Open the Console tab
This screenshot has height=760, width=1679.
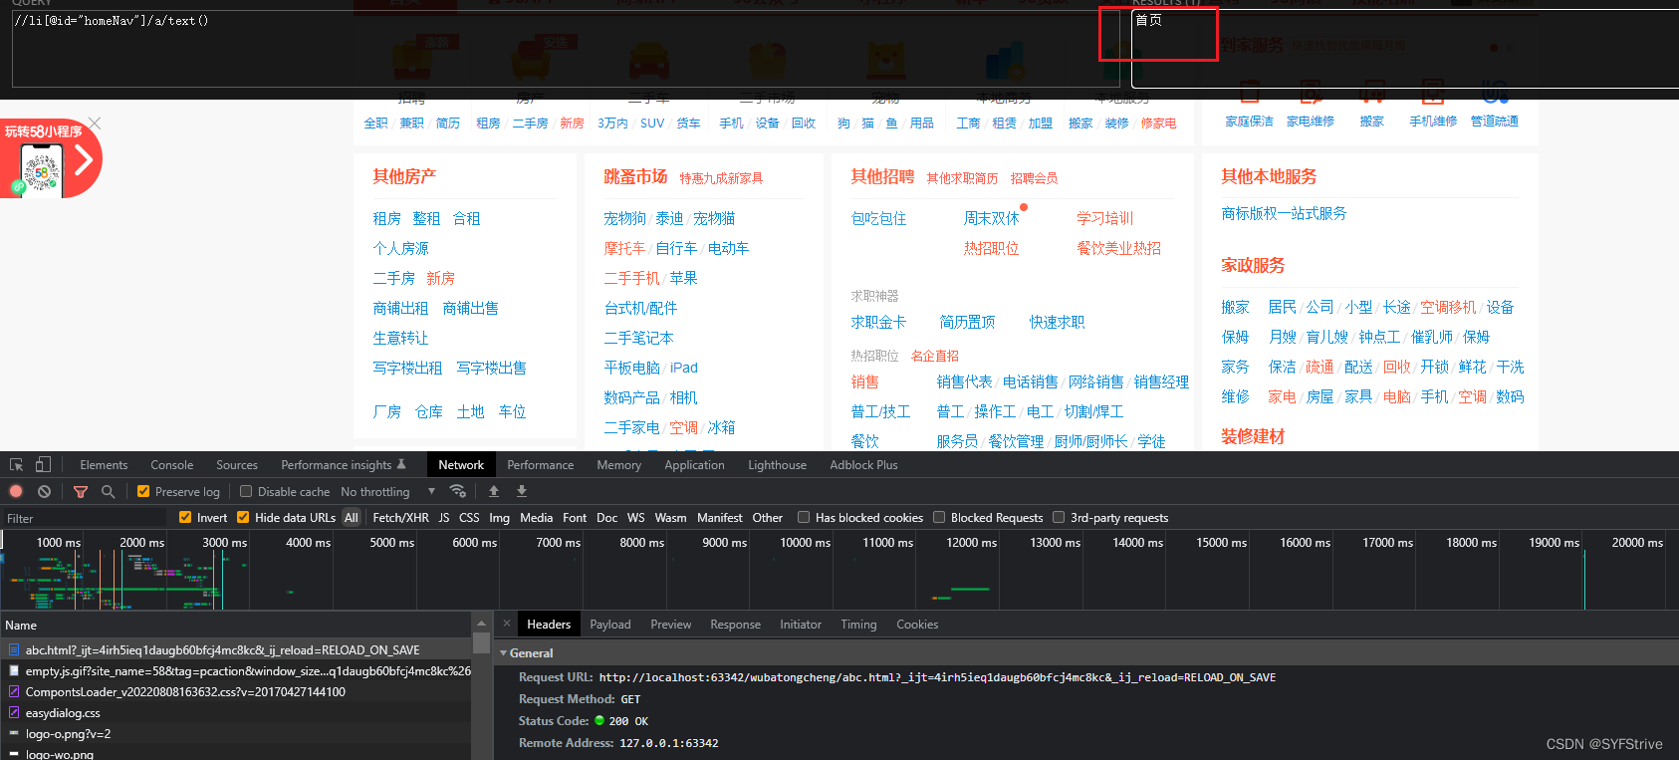point(172,465)
